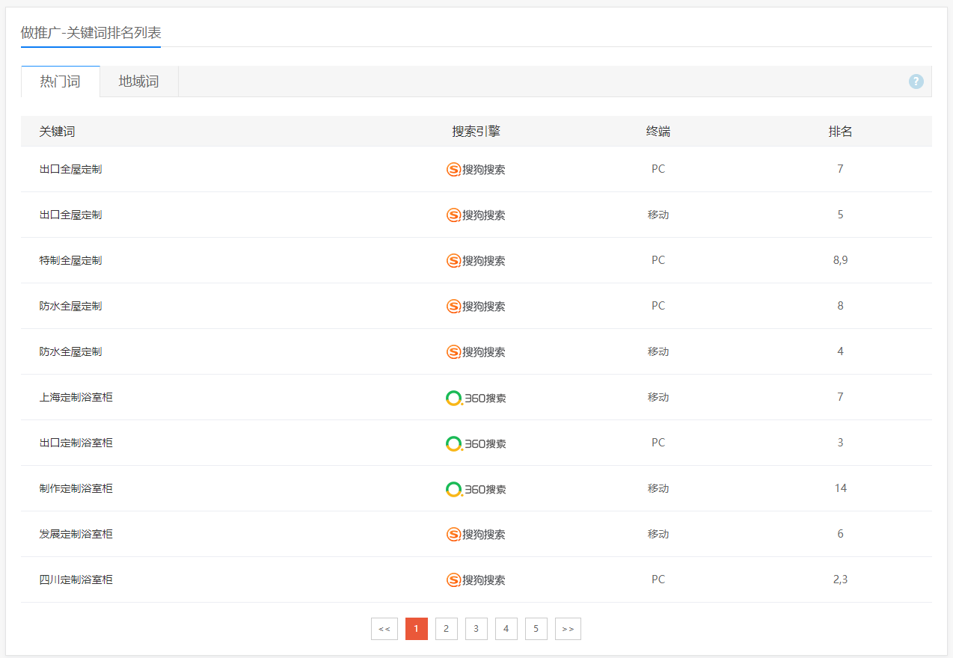Click 360 search logo for 上海定制浴室柜

point(476,398)
